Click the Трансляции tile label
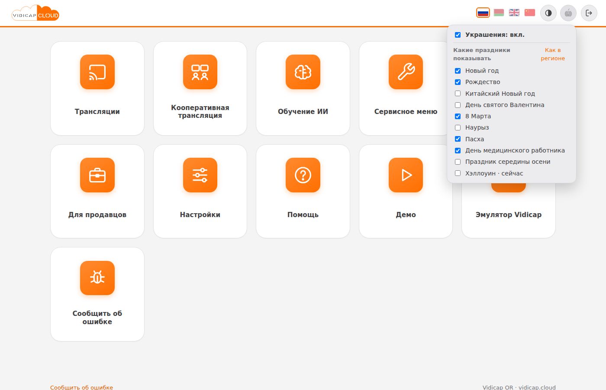606x390 pixels. tap(97, 111)
